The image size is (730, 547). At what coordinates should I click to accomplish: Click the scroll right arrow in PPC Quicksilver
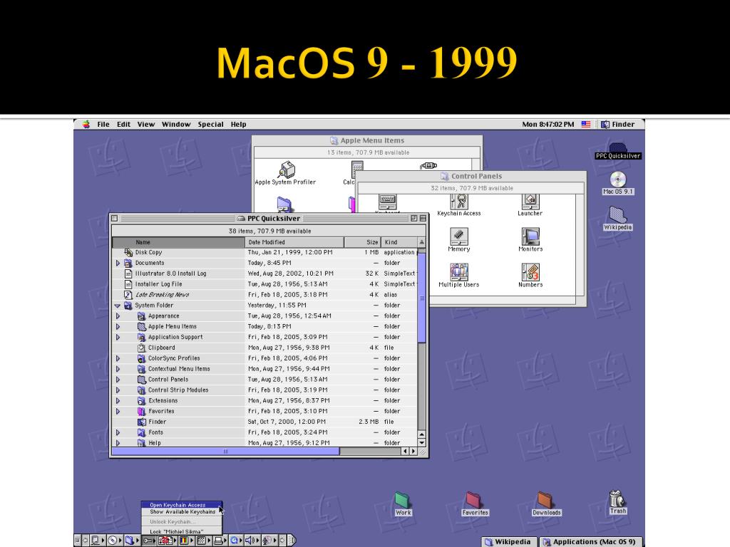pyautogui.click(x=413, y=451)
